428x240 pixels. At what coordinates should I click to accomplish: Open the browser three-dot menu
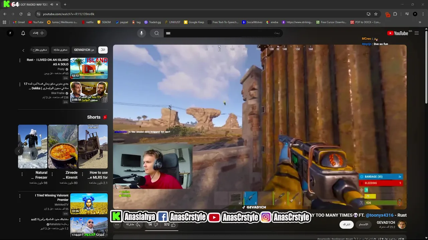click(x=423, y=14)
